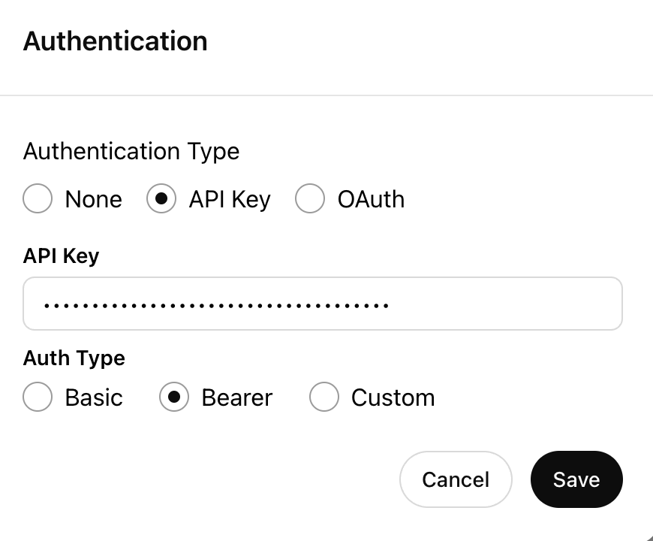653x541 pixels.
Task: Set auth type to Custom radio
Action: (x=324, y=397)
